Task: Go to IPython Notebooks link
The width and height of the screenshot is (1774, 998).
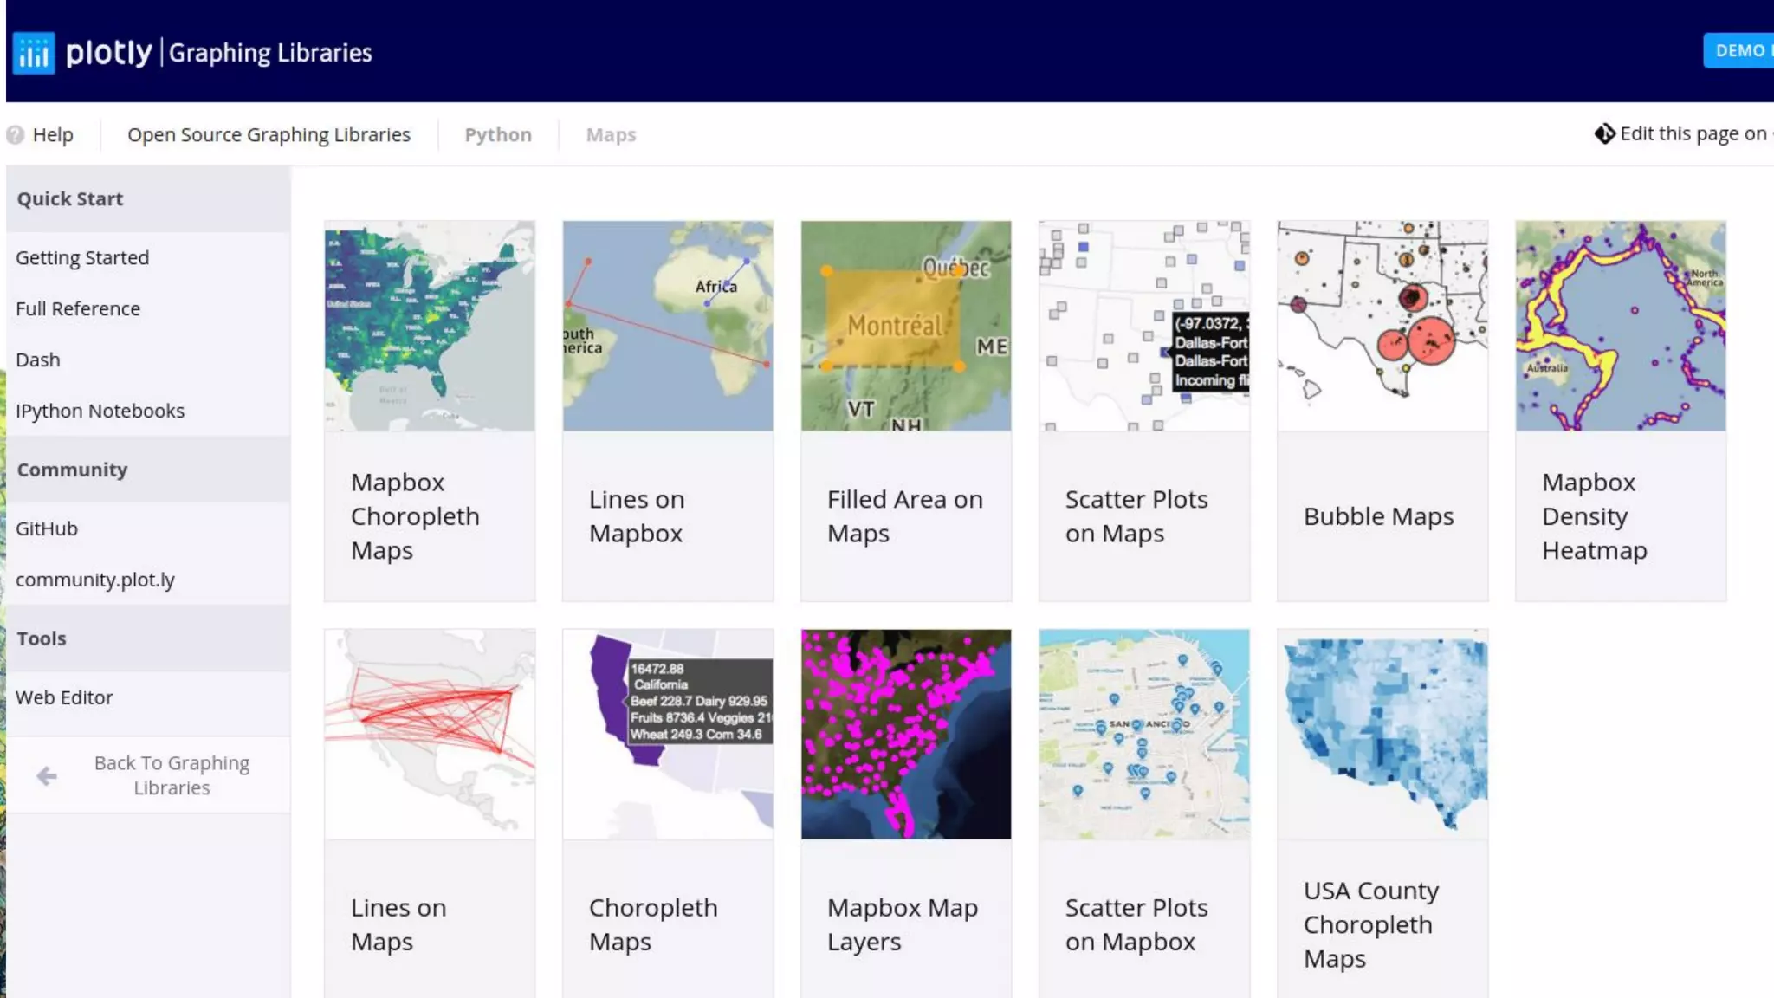Action: [x=100, y=412]
